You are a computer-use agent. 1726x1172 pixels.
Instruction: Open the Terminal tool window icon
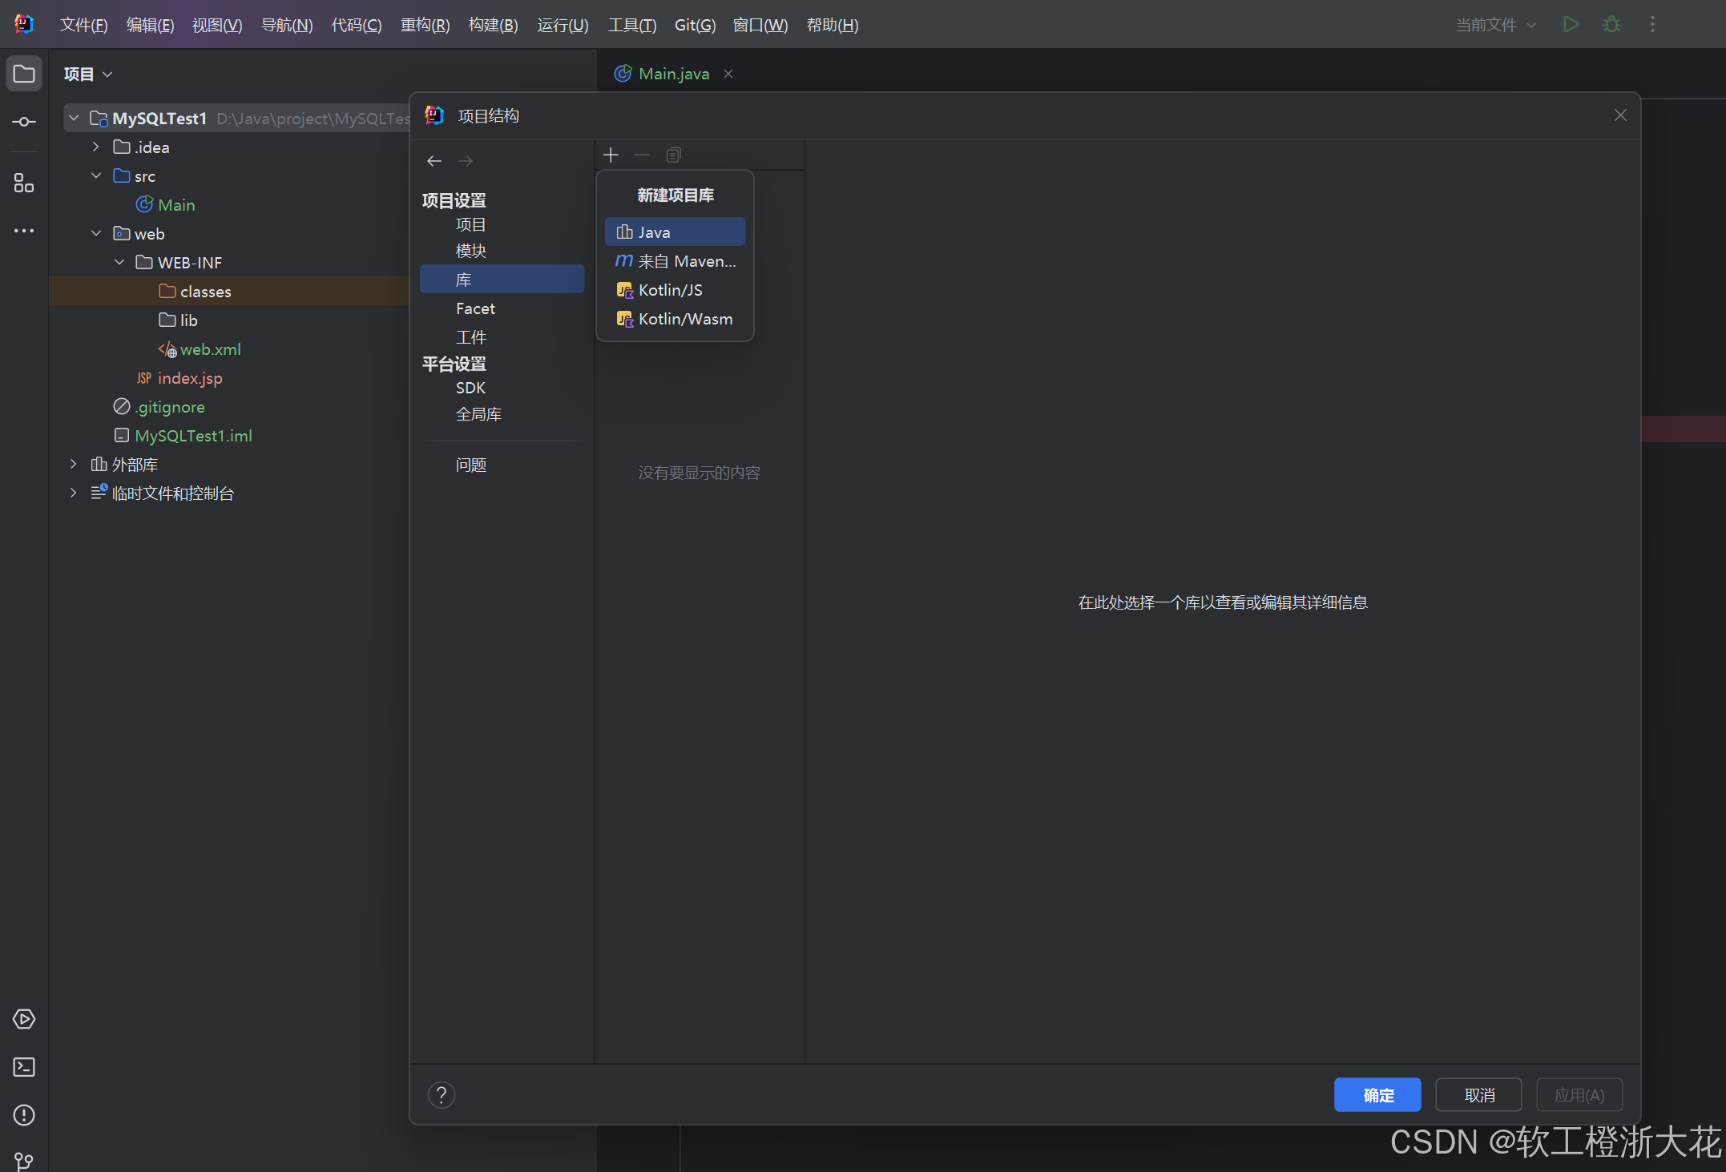[24, 1067]
